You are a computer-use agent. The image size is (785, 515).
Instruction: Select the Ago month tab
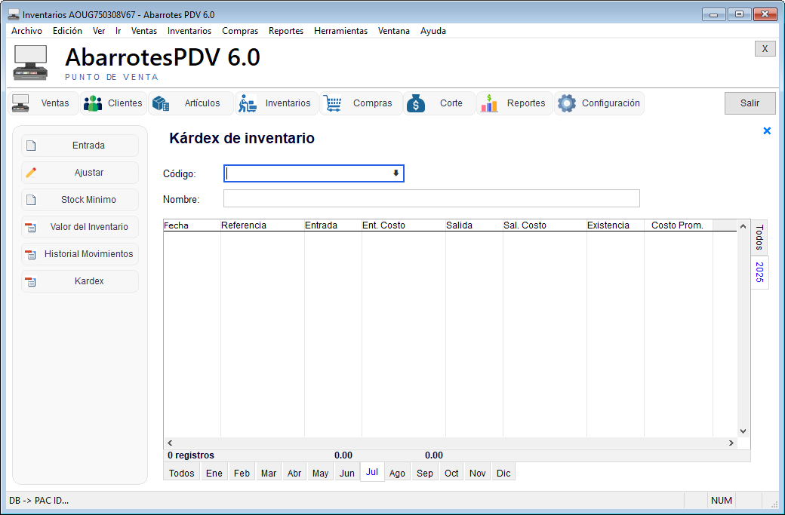coord(397,473)
